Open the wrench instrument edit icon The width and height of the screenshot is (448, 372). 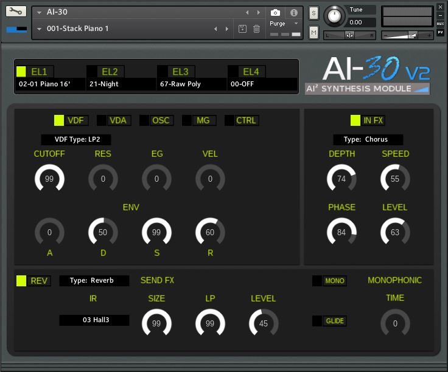(x=16, y=12)
